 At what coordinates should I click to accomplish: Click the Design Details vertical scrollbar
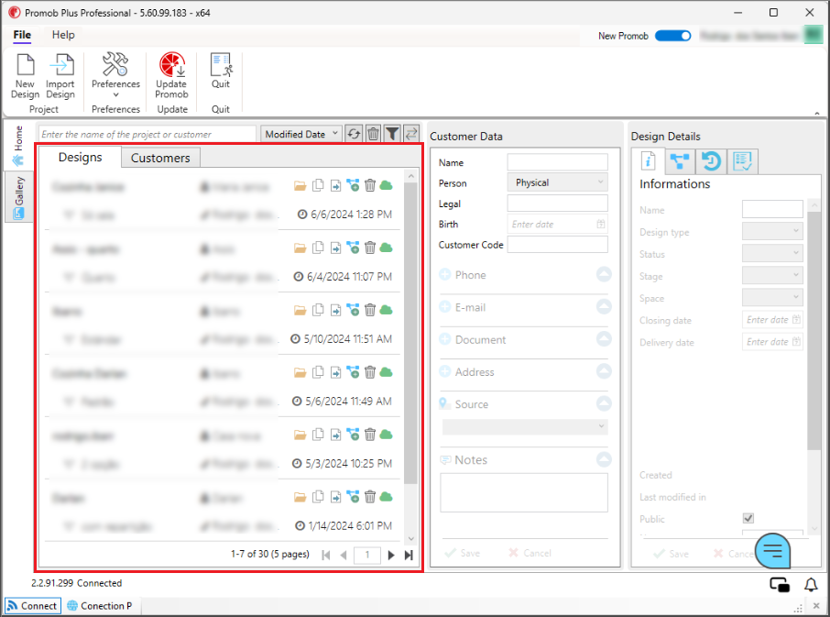pyautogui.click(x=814, y=330)
